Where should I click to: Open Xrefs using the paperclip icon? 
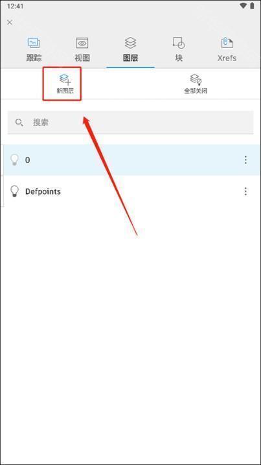pyautogui.click(x=227, y=43)
